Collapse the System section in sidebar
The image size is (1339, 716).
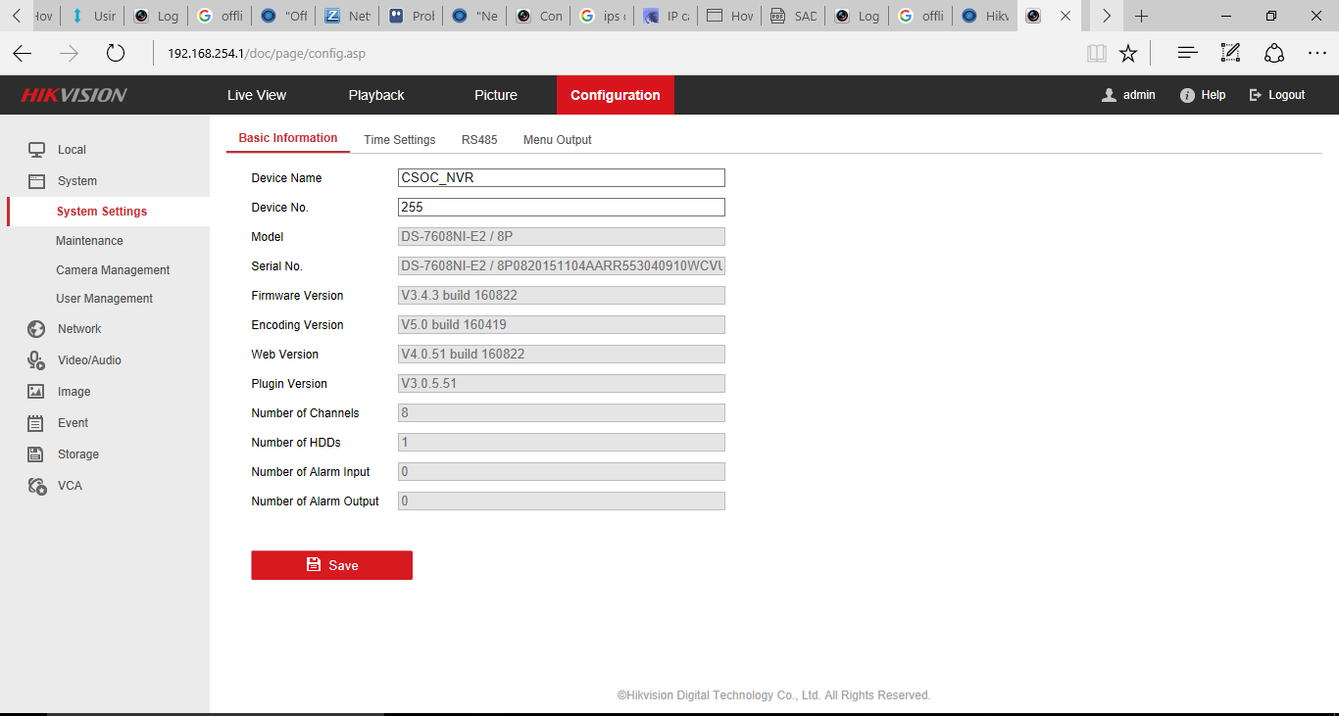click(x=76, y=181)
